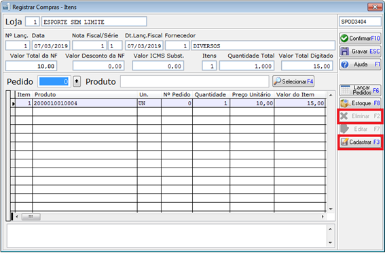
Task: Click grid horizontal scrollbar right arrow
Action: 323,217
